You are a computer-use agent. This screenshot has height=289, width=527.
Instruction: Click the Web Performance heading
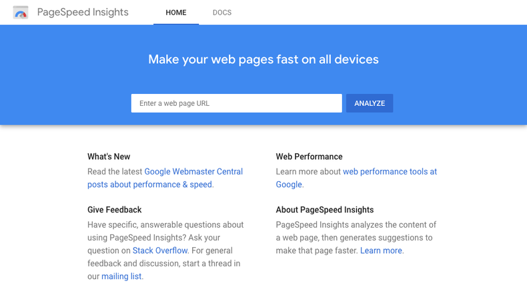pos(309,156)
